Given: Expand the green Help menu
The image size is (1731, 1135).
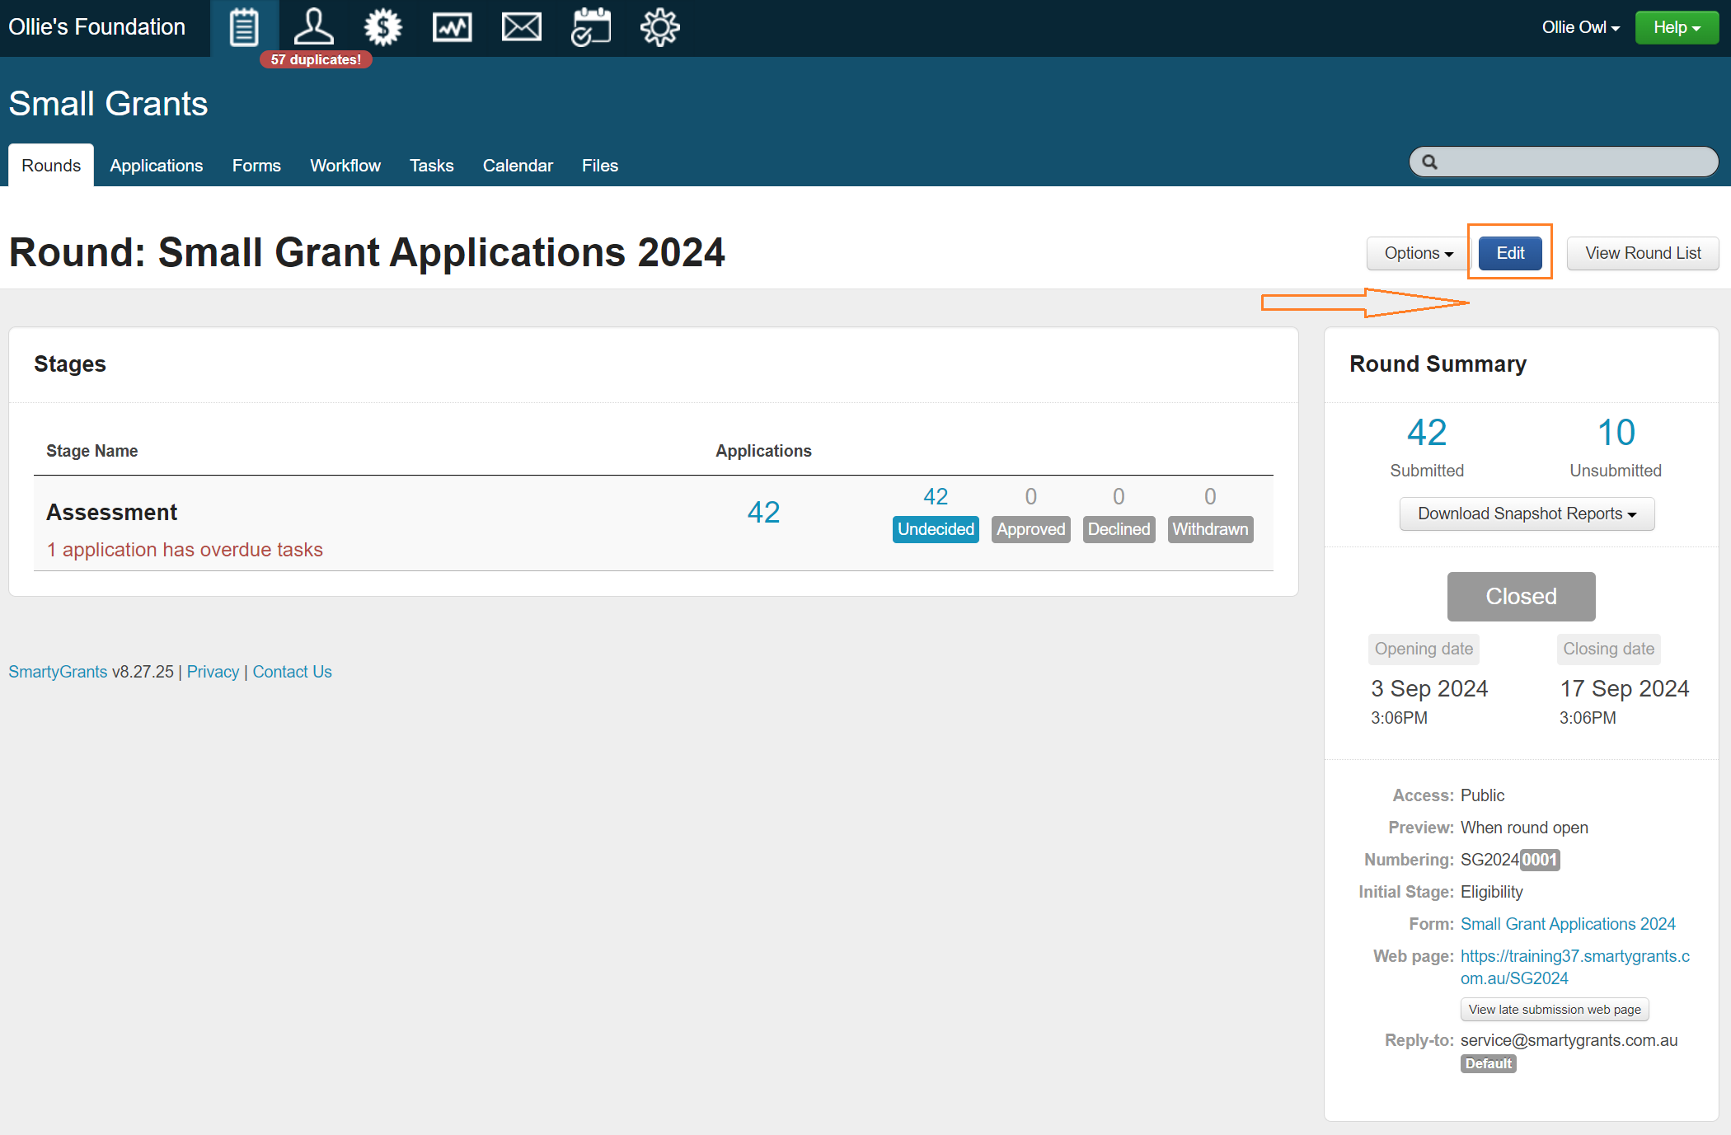Looking at the screenshot, I should coord(1677,27).
